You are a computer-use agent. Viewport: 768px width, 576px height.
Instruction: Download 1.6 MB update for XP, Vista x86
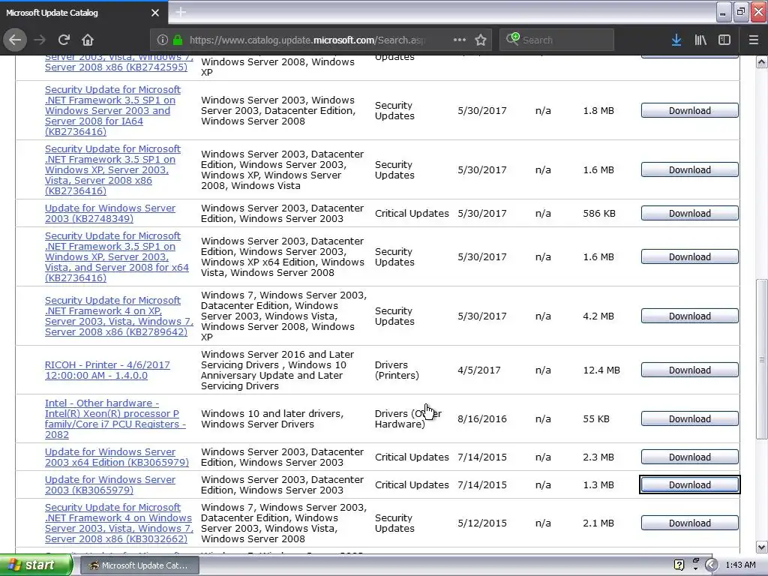pos(690,170)
